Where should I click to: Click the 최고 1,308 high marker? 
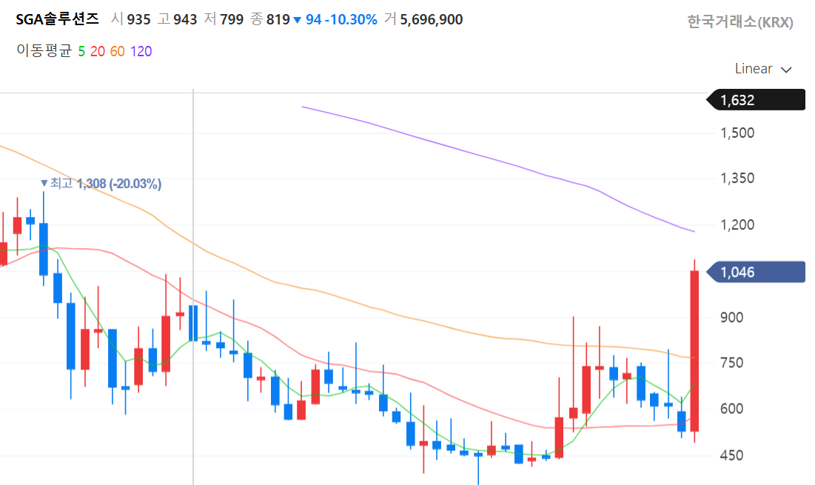point(101,184)
